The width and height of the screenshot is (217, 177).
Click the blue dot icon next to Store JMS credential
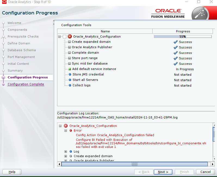pyautogui.click(x=70, y=74)
